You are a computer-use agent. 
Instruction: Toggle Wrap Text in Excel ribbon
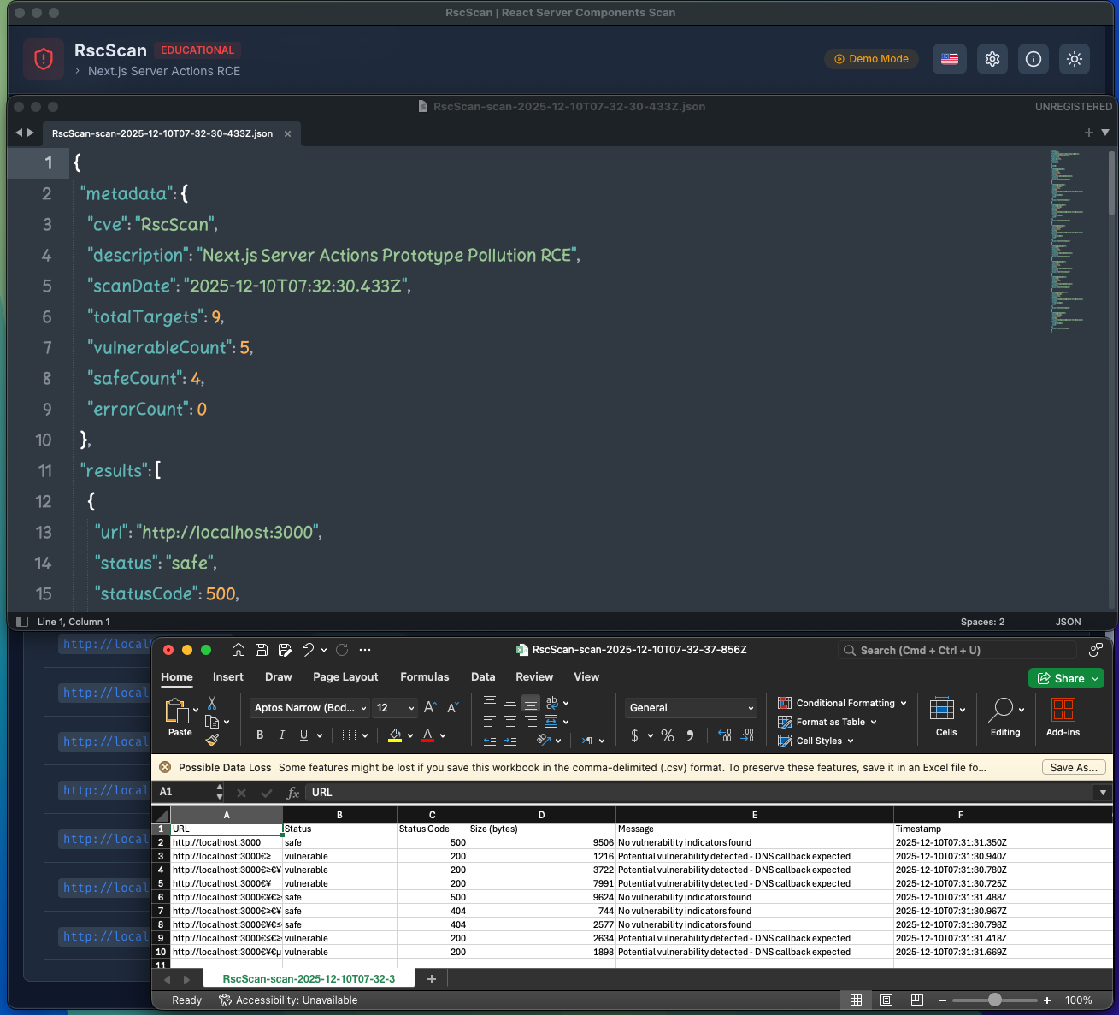point(552,703)
